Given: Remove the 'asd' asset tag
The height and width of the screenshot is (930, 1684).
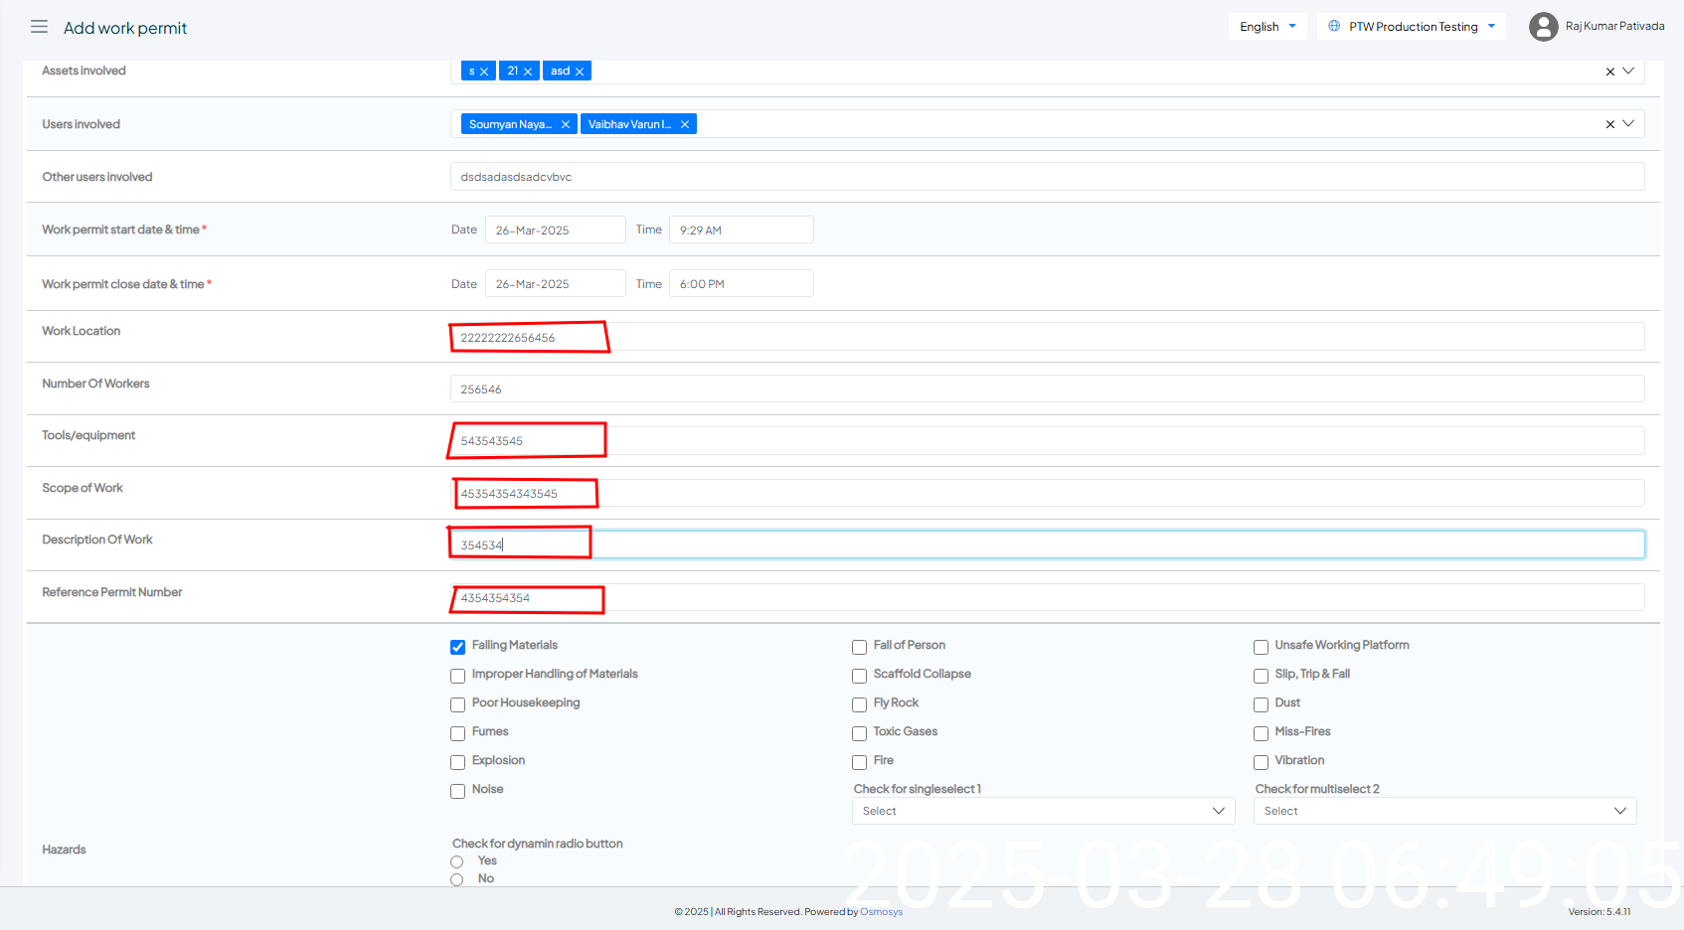Looking at the screenshot, I should point(580,72).
